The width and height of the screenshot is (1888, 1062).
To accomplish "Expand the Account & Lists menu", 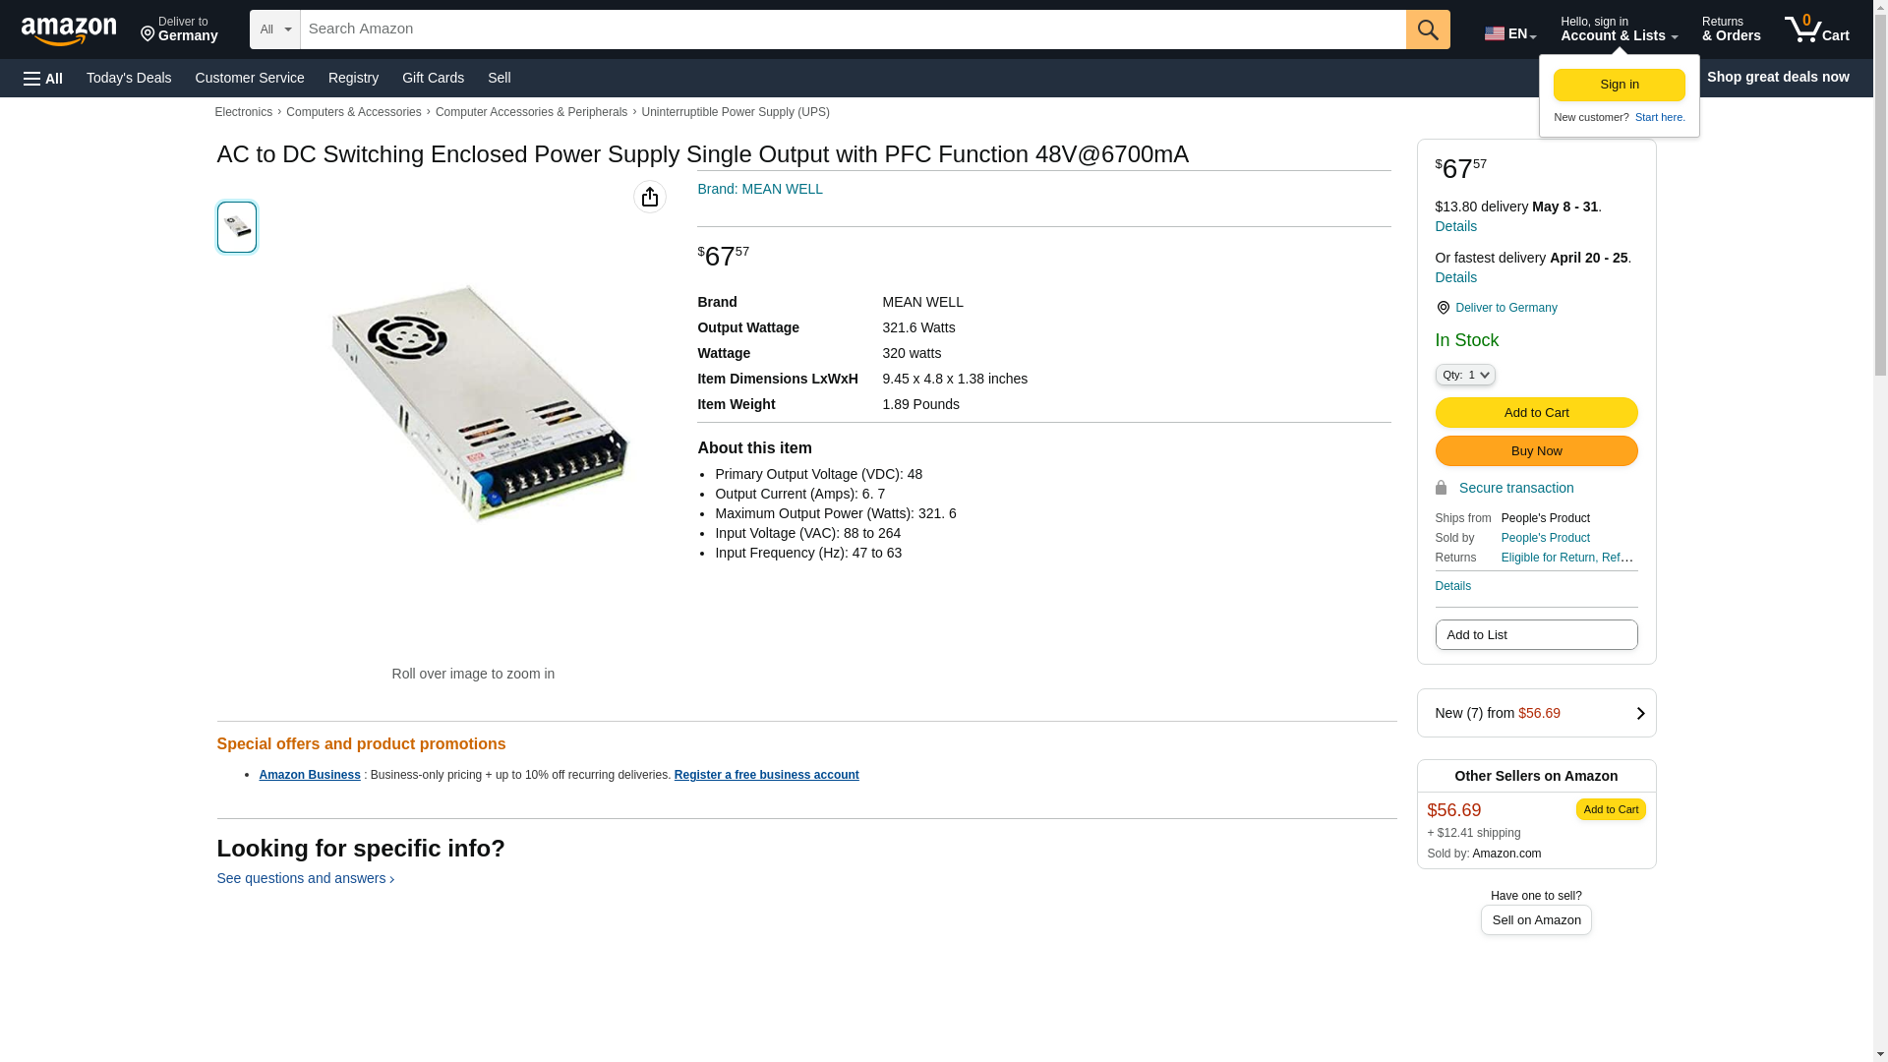I will point(1619,29).
